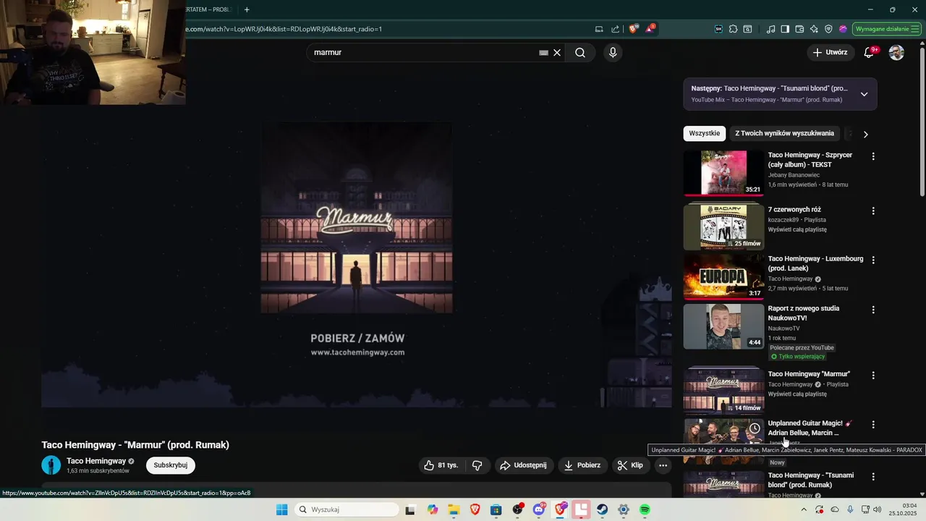This screenshot has height=521, width=926.
Task: Clear the search text with the X
Action: point(557,53)
